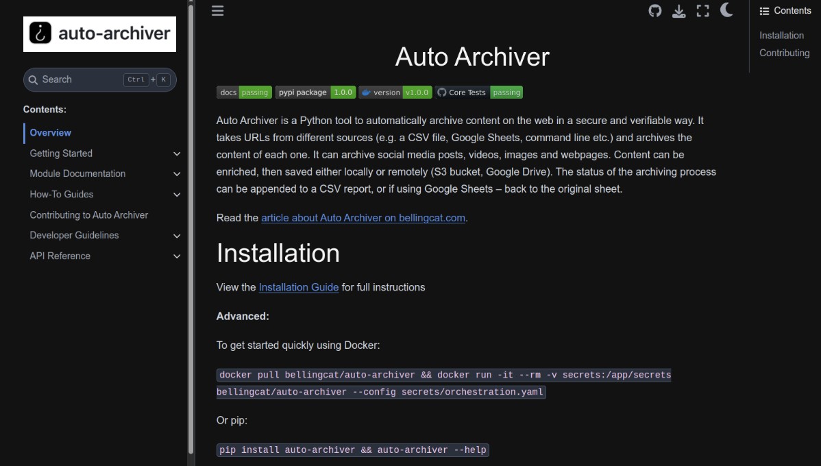Screen dimensions: 821x466
Task: Click the Advanced: bold label
Action: pos(243,316)
